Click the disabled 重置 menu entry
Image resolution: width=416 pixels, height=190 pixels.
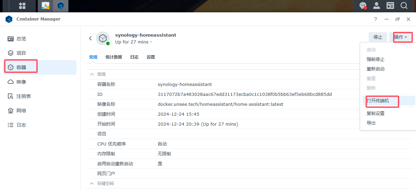coord(371,78)
